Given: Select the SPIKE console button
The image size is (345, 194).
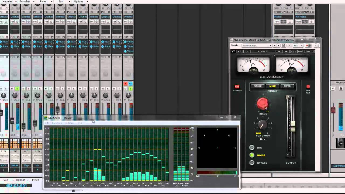Looking at the screenshot, I should [258, 86].
